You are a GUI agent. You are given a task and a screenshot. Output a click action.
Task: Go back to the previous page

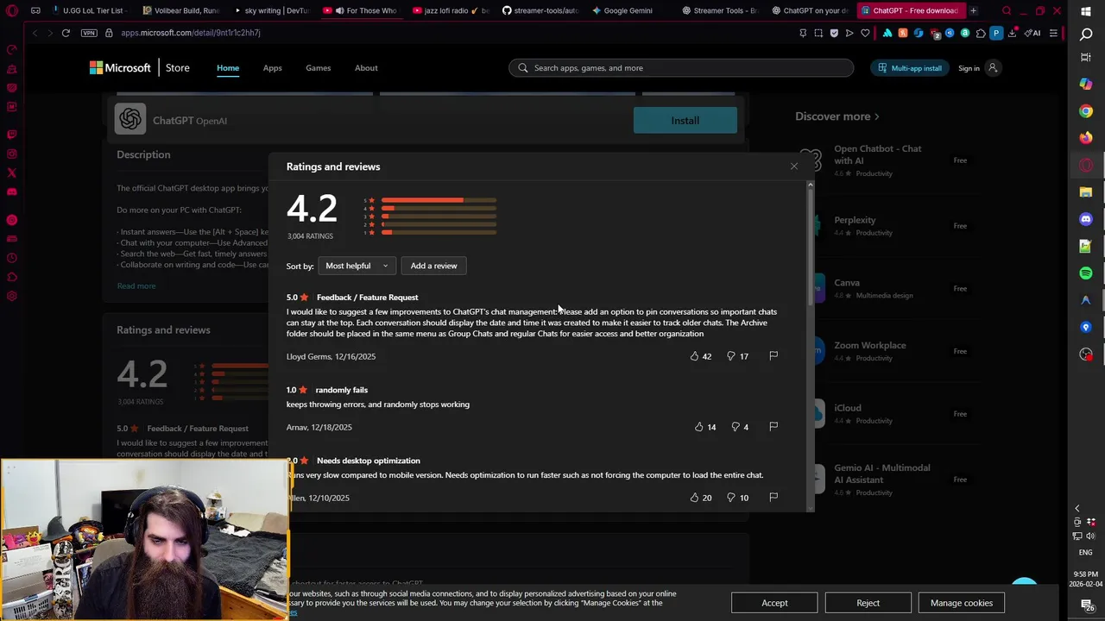click(35, 33)
